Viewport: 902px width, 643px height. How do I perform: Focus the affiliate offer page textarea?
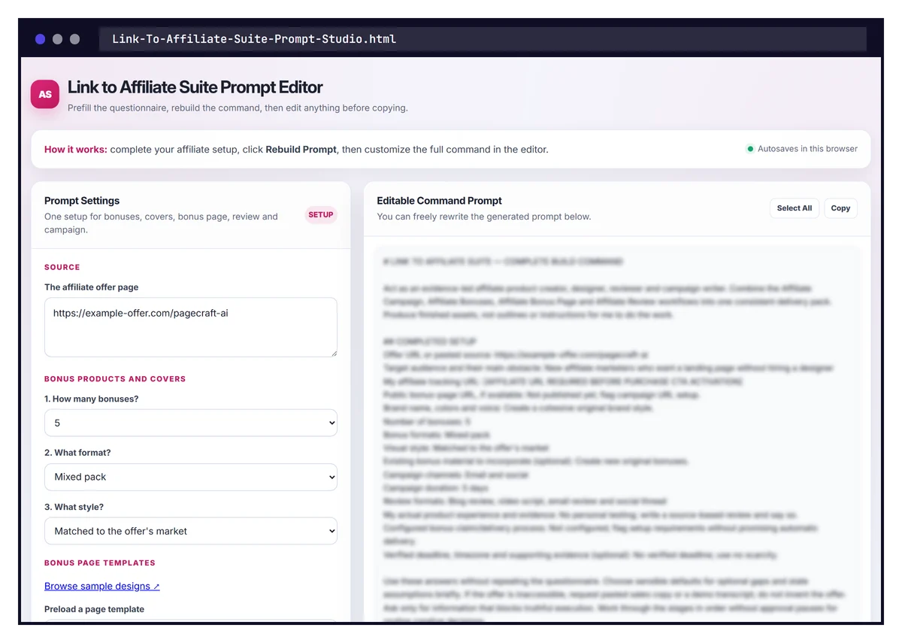pyautogui.click(x=191, y=327)
